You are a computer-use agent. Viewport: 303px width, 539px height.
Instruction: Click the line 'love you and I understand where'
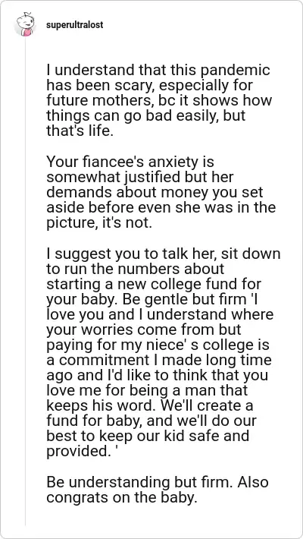[x=160, y=314]
